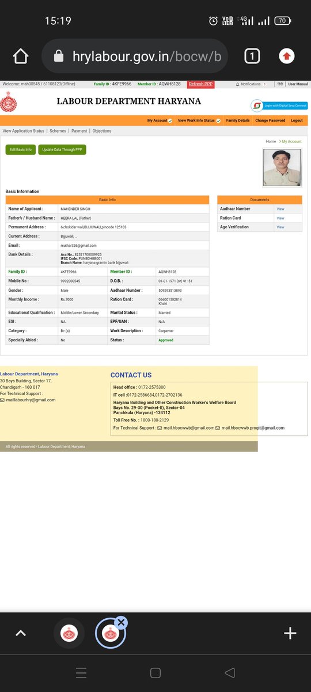Screen dimensions: 311x692
Task: Click Logout in the orange menu bar
Action: pos(297,121)
